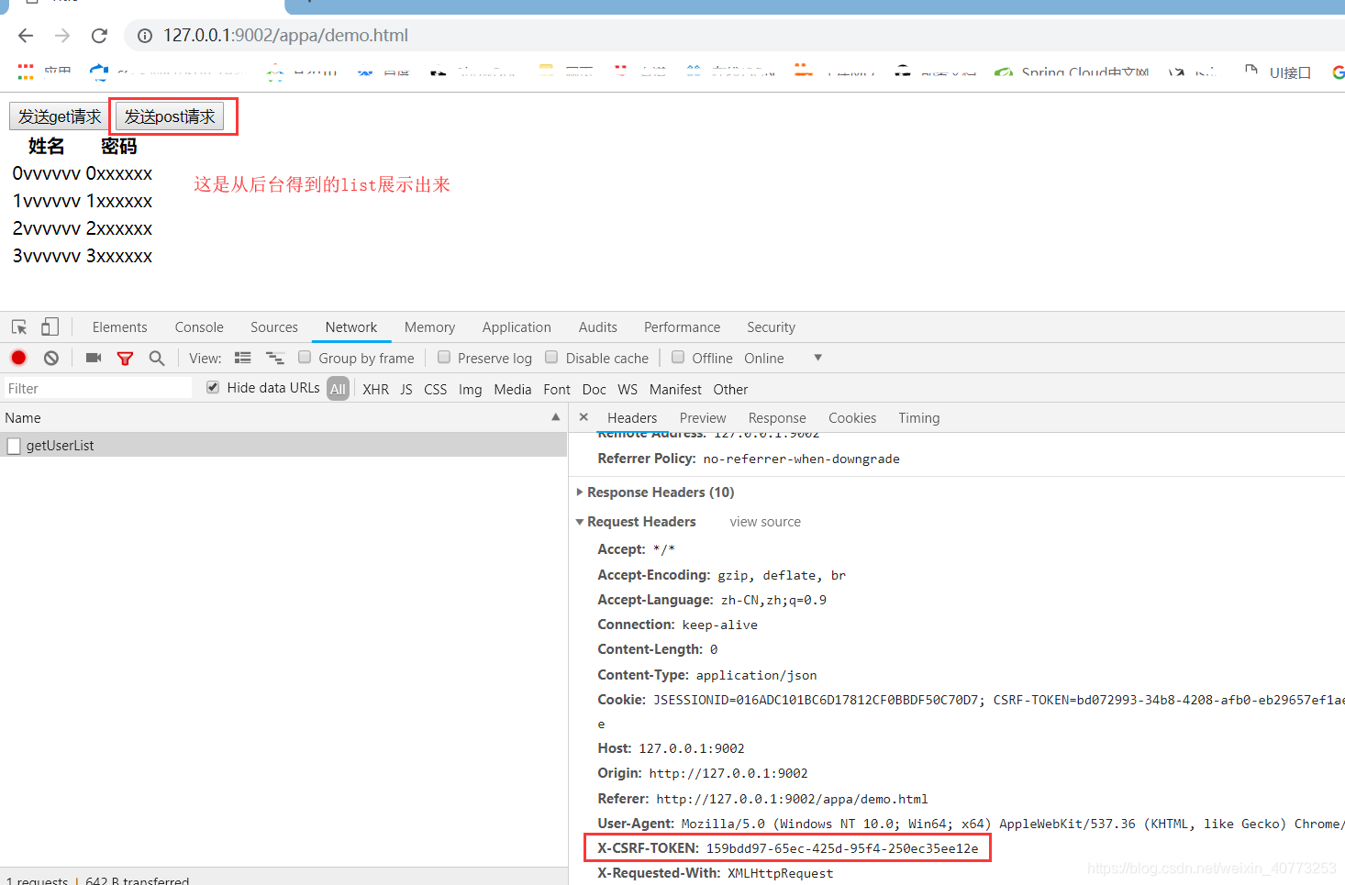
Task: Uncheck Hide data URLs
Action: (212, 387)
